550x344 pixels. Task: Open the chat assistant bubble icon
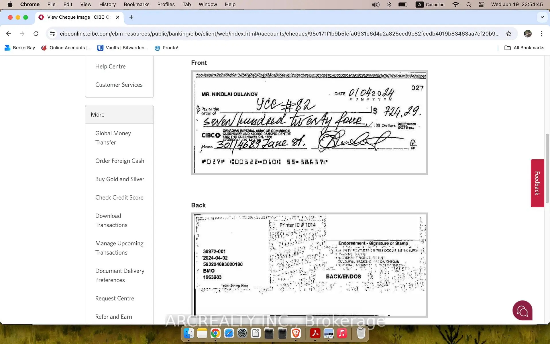522,310
